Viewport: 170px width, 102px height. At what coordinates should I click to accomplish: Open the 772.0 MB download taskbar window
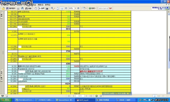(x=24, y=100)
